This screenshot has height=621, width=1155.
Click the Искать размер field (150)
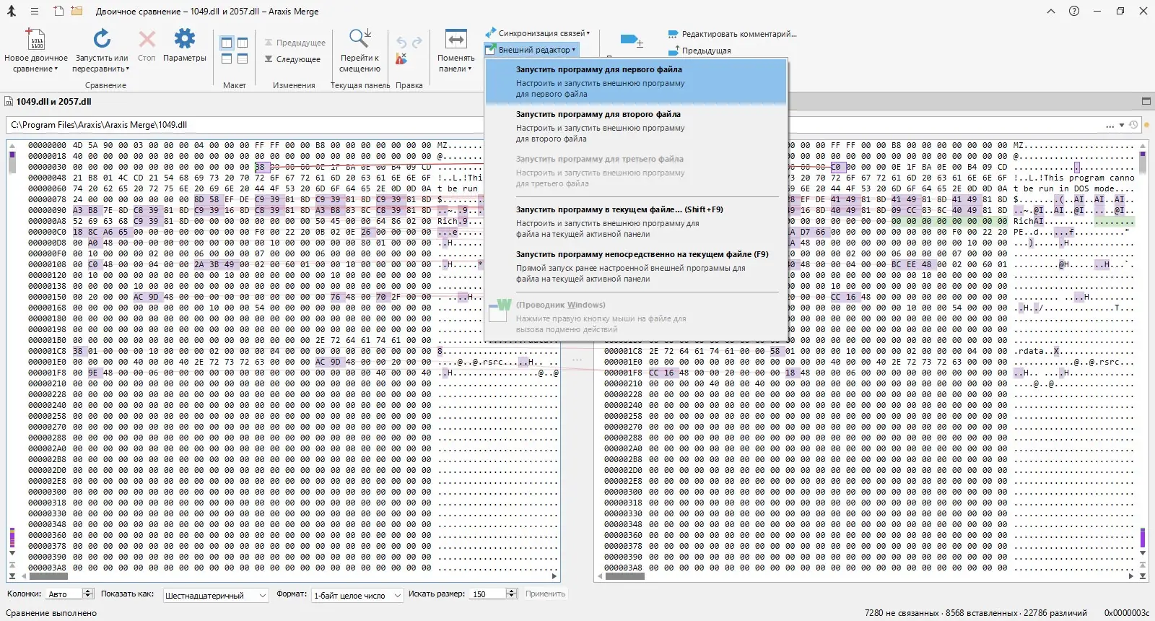[x=487, y=594]
